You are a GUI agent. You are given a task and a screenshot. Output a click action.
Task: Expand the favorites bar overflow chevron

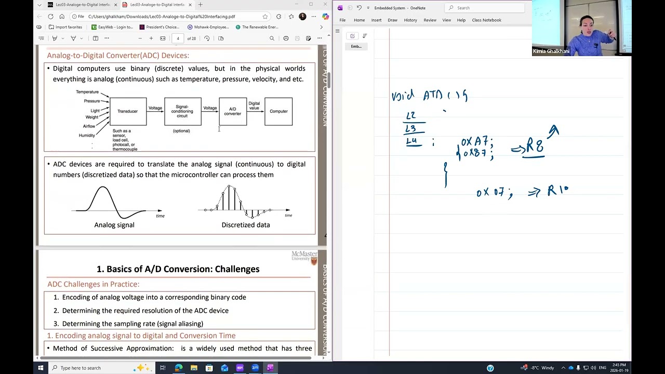321,27
